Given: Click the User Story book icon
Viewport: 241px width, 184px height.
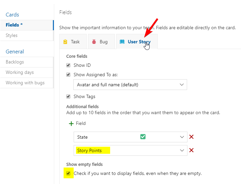Looking at the screenshot, I should [x=122, y=42].
